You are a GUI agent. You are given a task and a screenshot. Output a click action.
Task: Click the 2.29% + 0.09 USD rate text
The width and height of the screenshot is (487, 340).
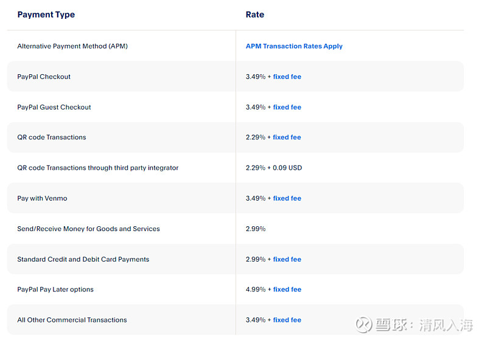click(273, 168)
